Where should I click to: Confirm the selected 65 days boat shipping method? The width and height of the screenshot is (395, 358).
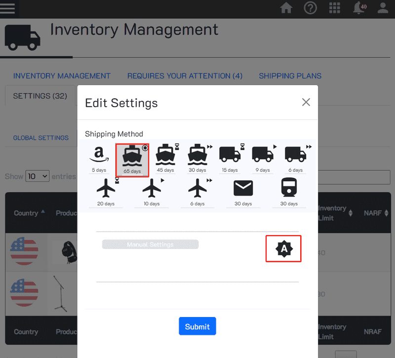[x=132, y=158]
